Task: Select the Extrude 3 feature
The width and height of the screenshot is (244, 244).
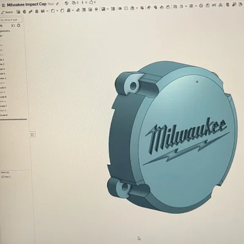Action: [2, 69]
